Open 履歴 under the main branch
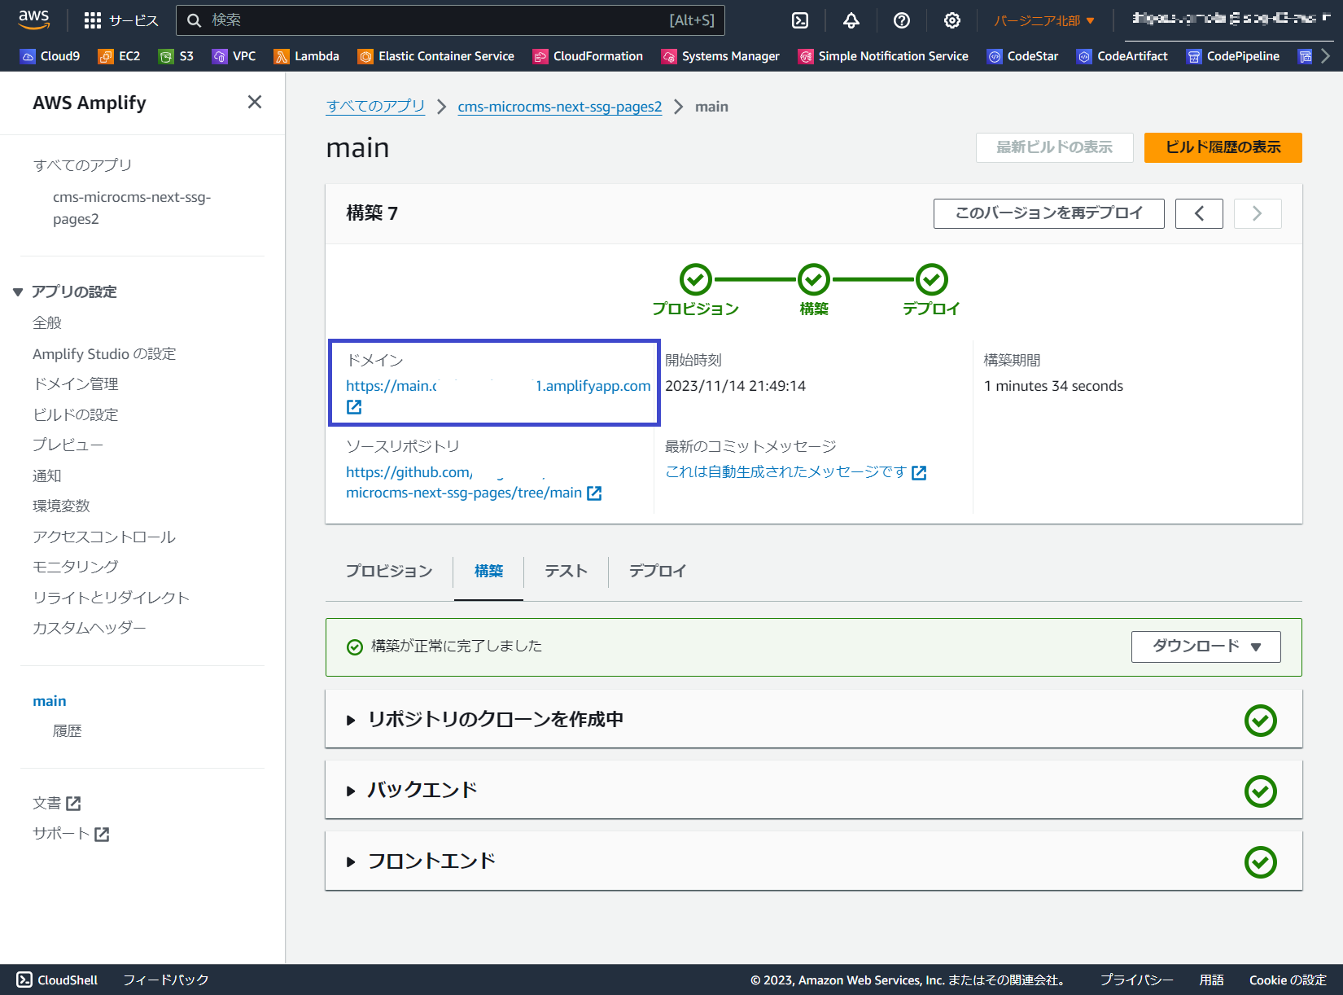 click(x=67, y=731)
